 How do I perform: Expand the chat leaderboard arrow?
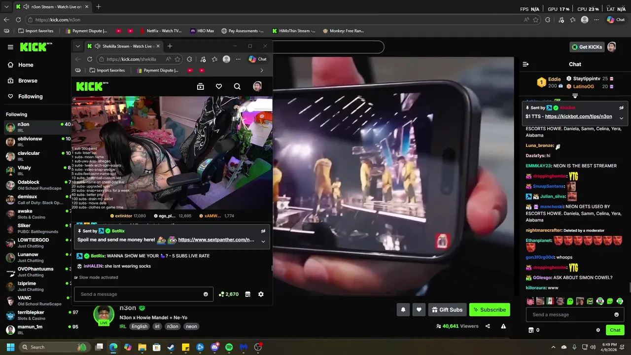pyautogui.click(x=575, y=96)
